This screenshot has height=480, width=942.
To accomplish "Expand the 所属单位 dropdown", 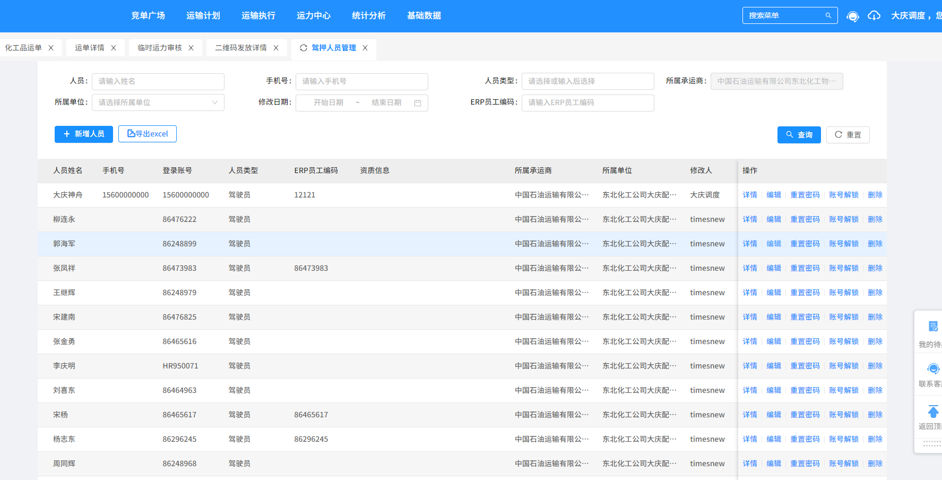I will coord(158,102).
